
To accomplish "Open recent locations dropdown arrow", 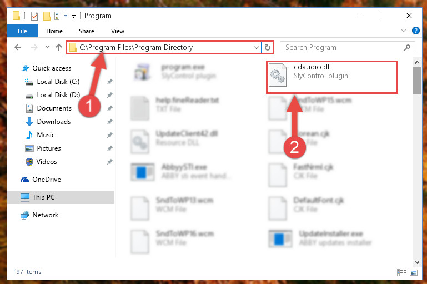I will pos(47,47).
